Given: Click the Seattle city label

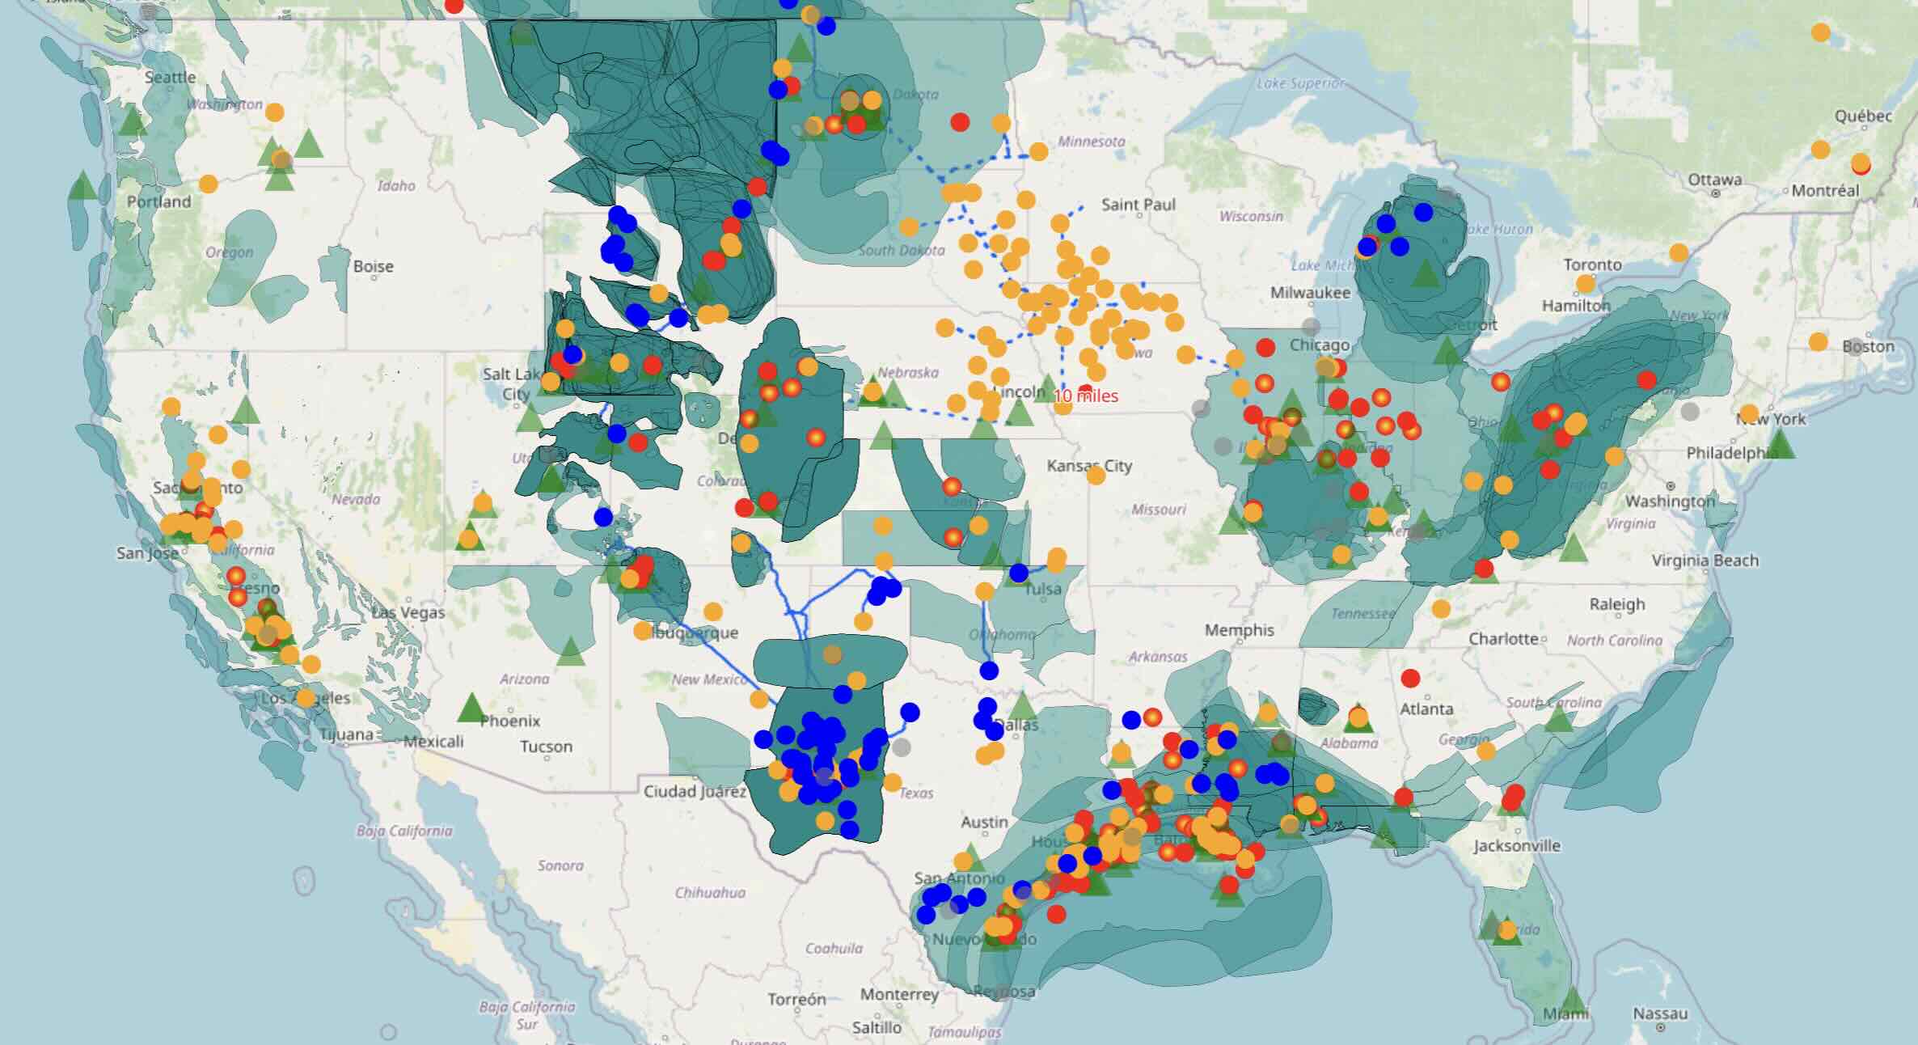Looking at the screenshot, I should 170,78.
